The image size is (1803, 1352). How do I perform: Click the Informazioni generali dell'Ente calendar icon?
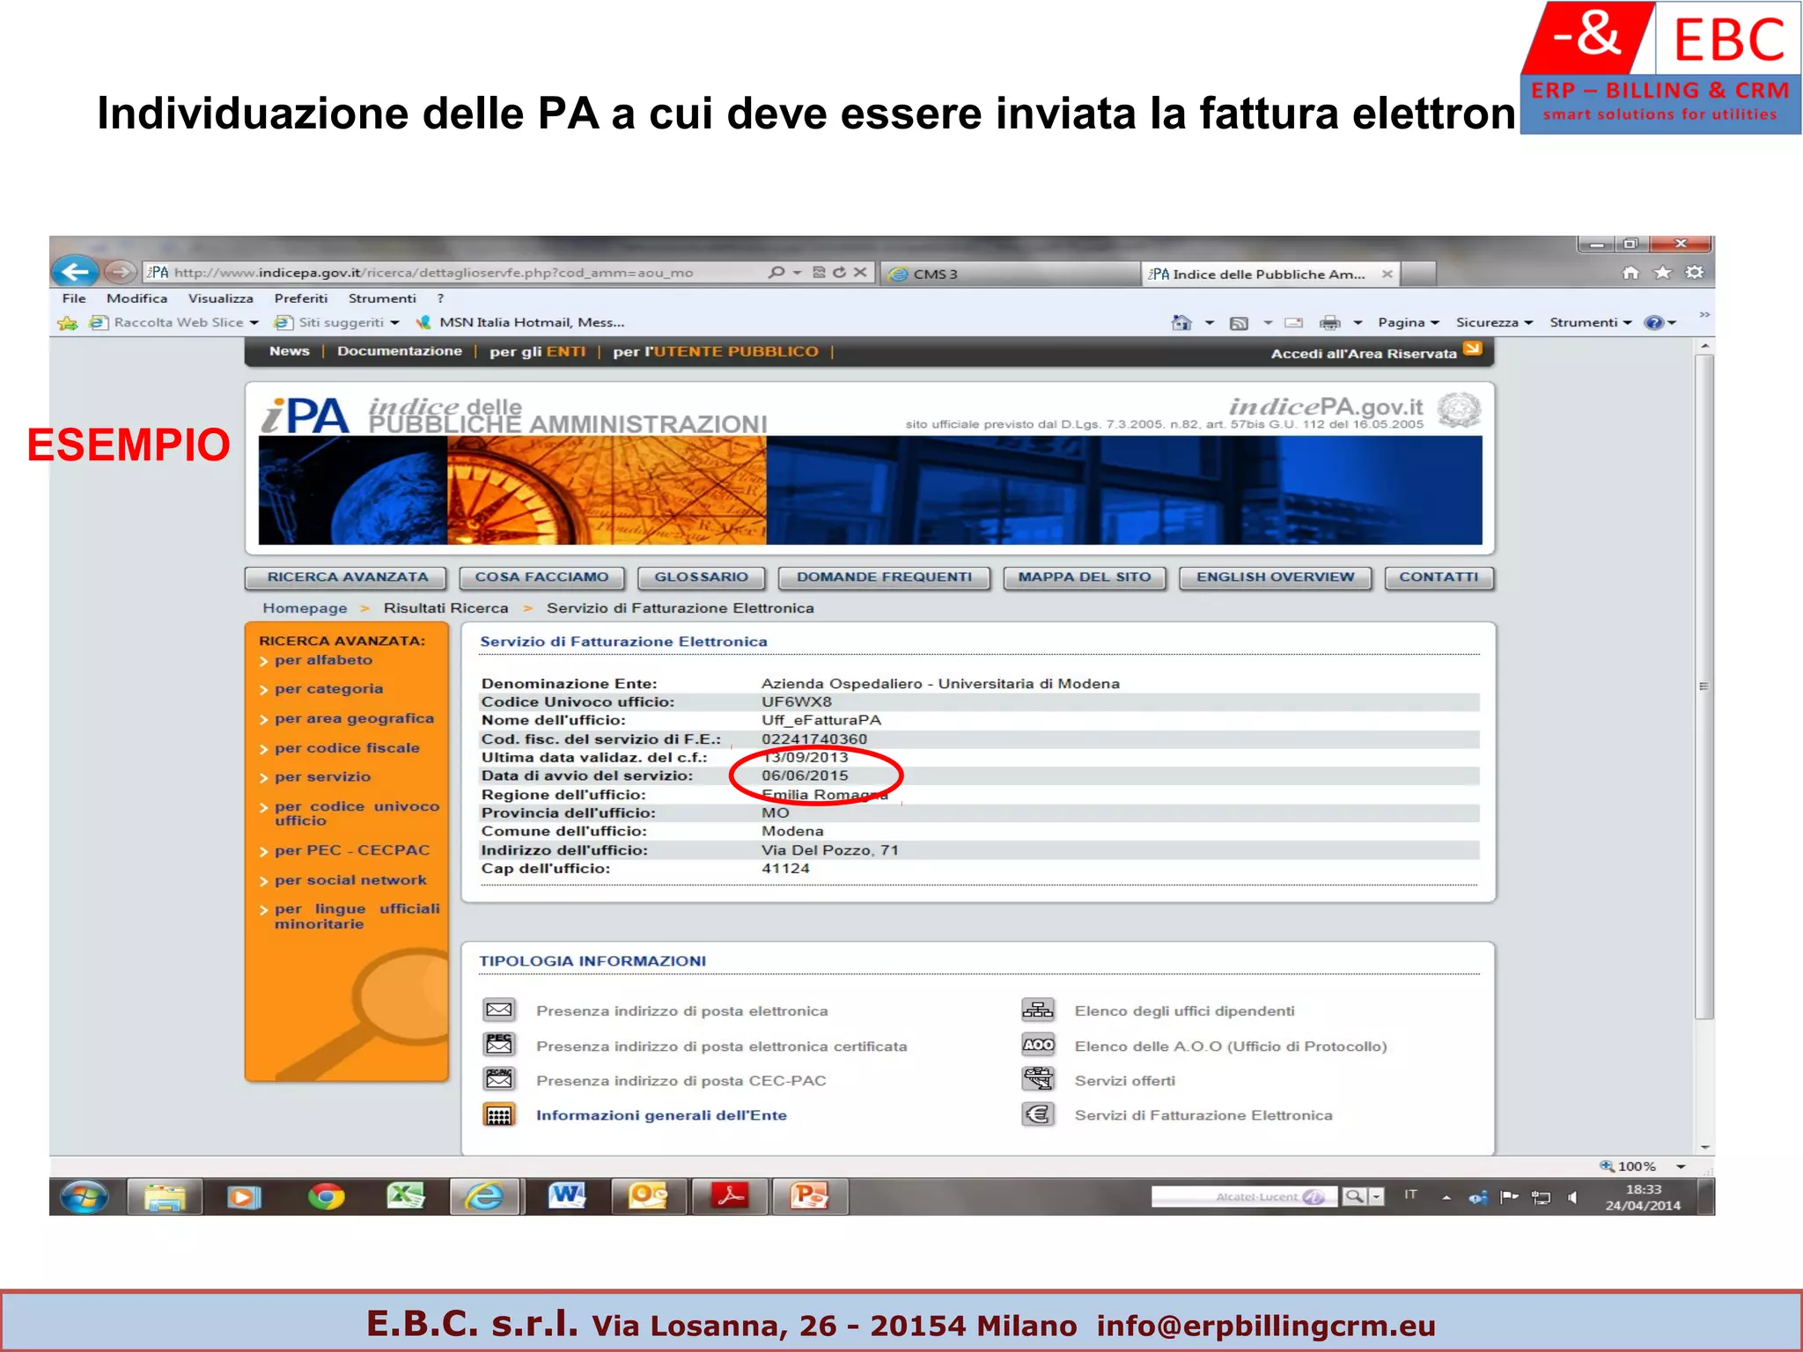tap(499, 1115)
